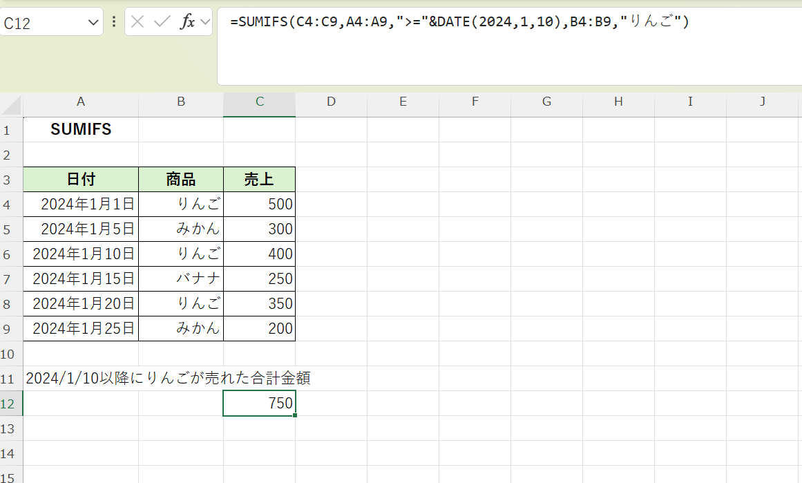This screenshot has height=483, width=802.
Task: Select cell C12 containing 750
Action: click(x=259, y=403)
